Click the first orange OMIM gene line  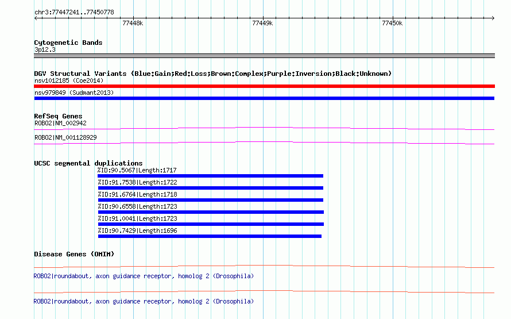(264, 267)
